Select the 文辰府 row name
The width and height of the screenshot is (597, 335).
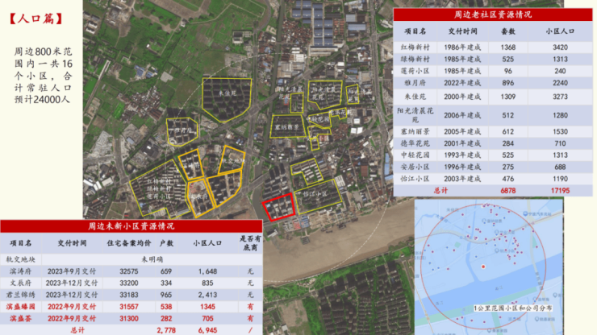pos(20,283)
